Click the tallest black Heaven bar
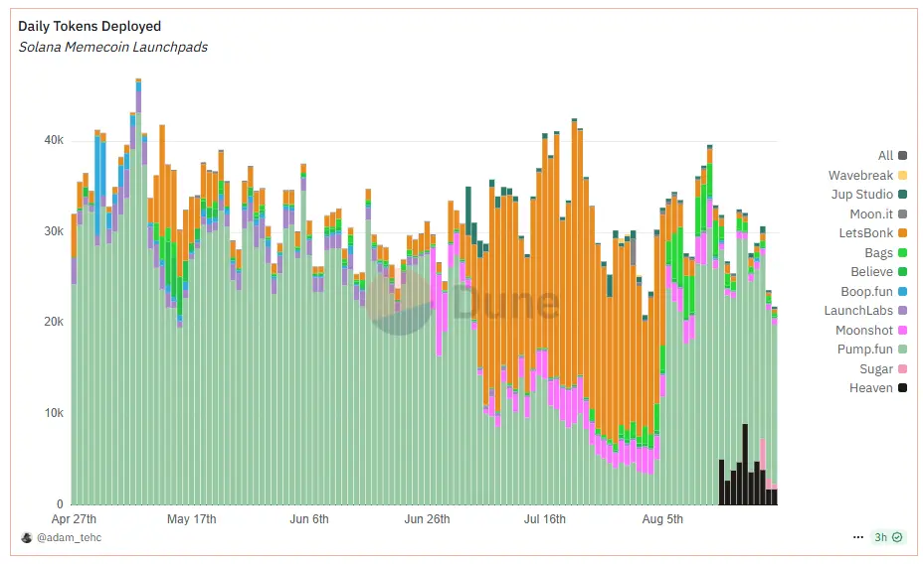This screenshot has width=923, height=564. [745, 464]
